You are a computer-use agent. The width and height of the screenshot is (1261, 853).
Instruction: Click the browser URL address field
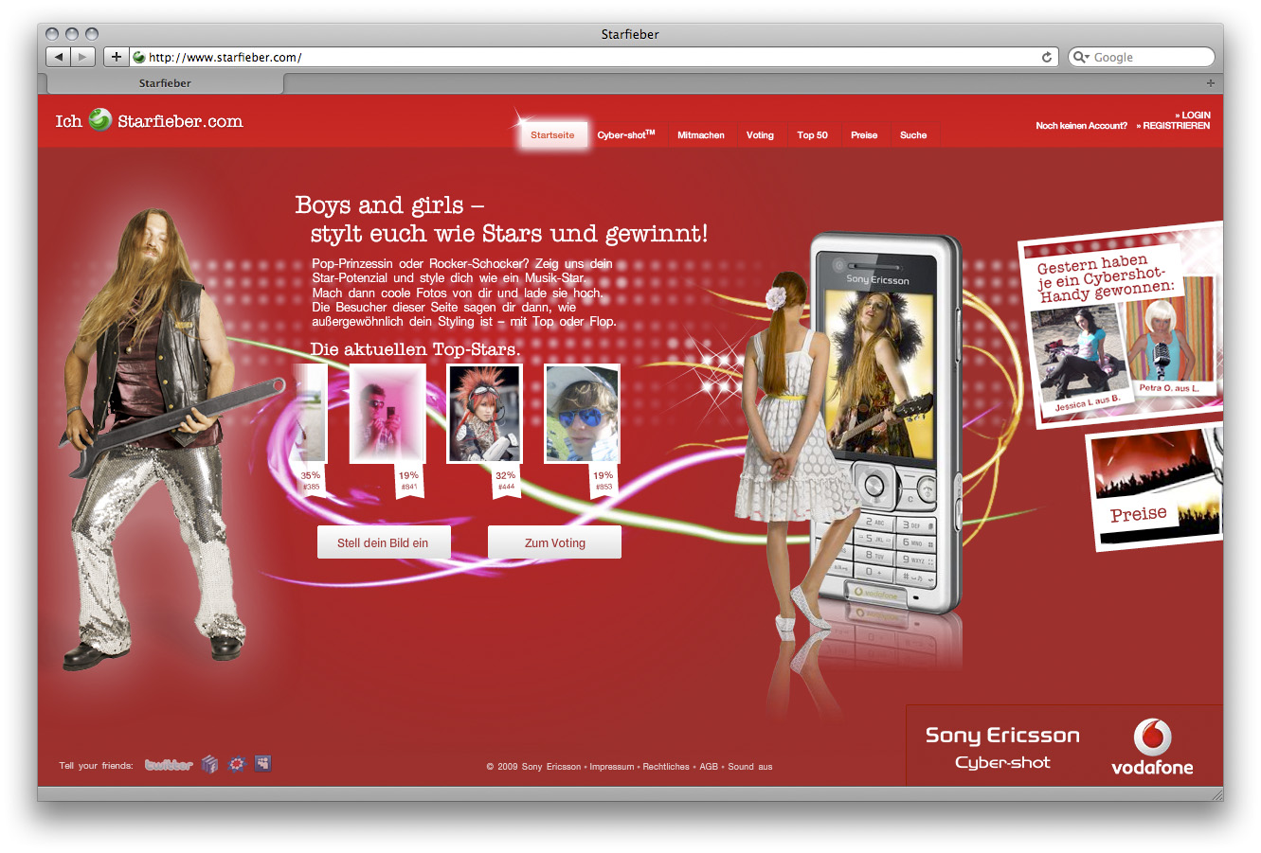pos(587,57)
